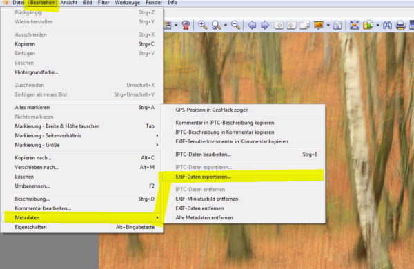Image resolution: width=414 pixels, height=269 pixels.
Task: Click the fullscreen toggle icon
Action: (355, 26)
